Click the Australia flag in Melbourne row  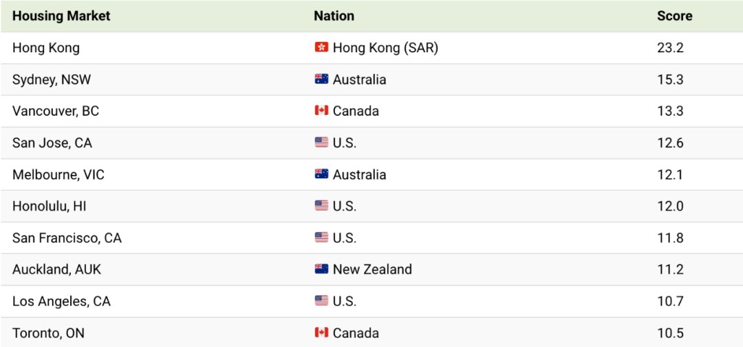point(321,174)
